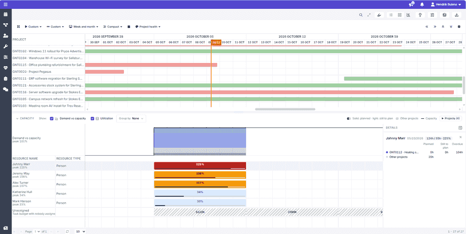Open the Project health color dropdown
This screenshot has width=466, height=234.
click(x=148, y=27)
